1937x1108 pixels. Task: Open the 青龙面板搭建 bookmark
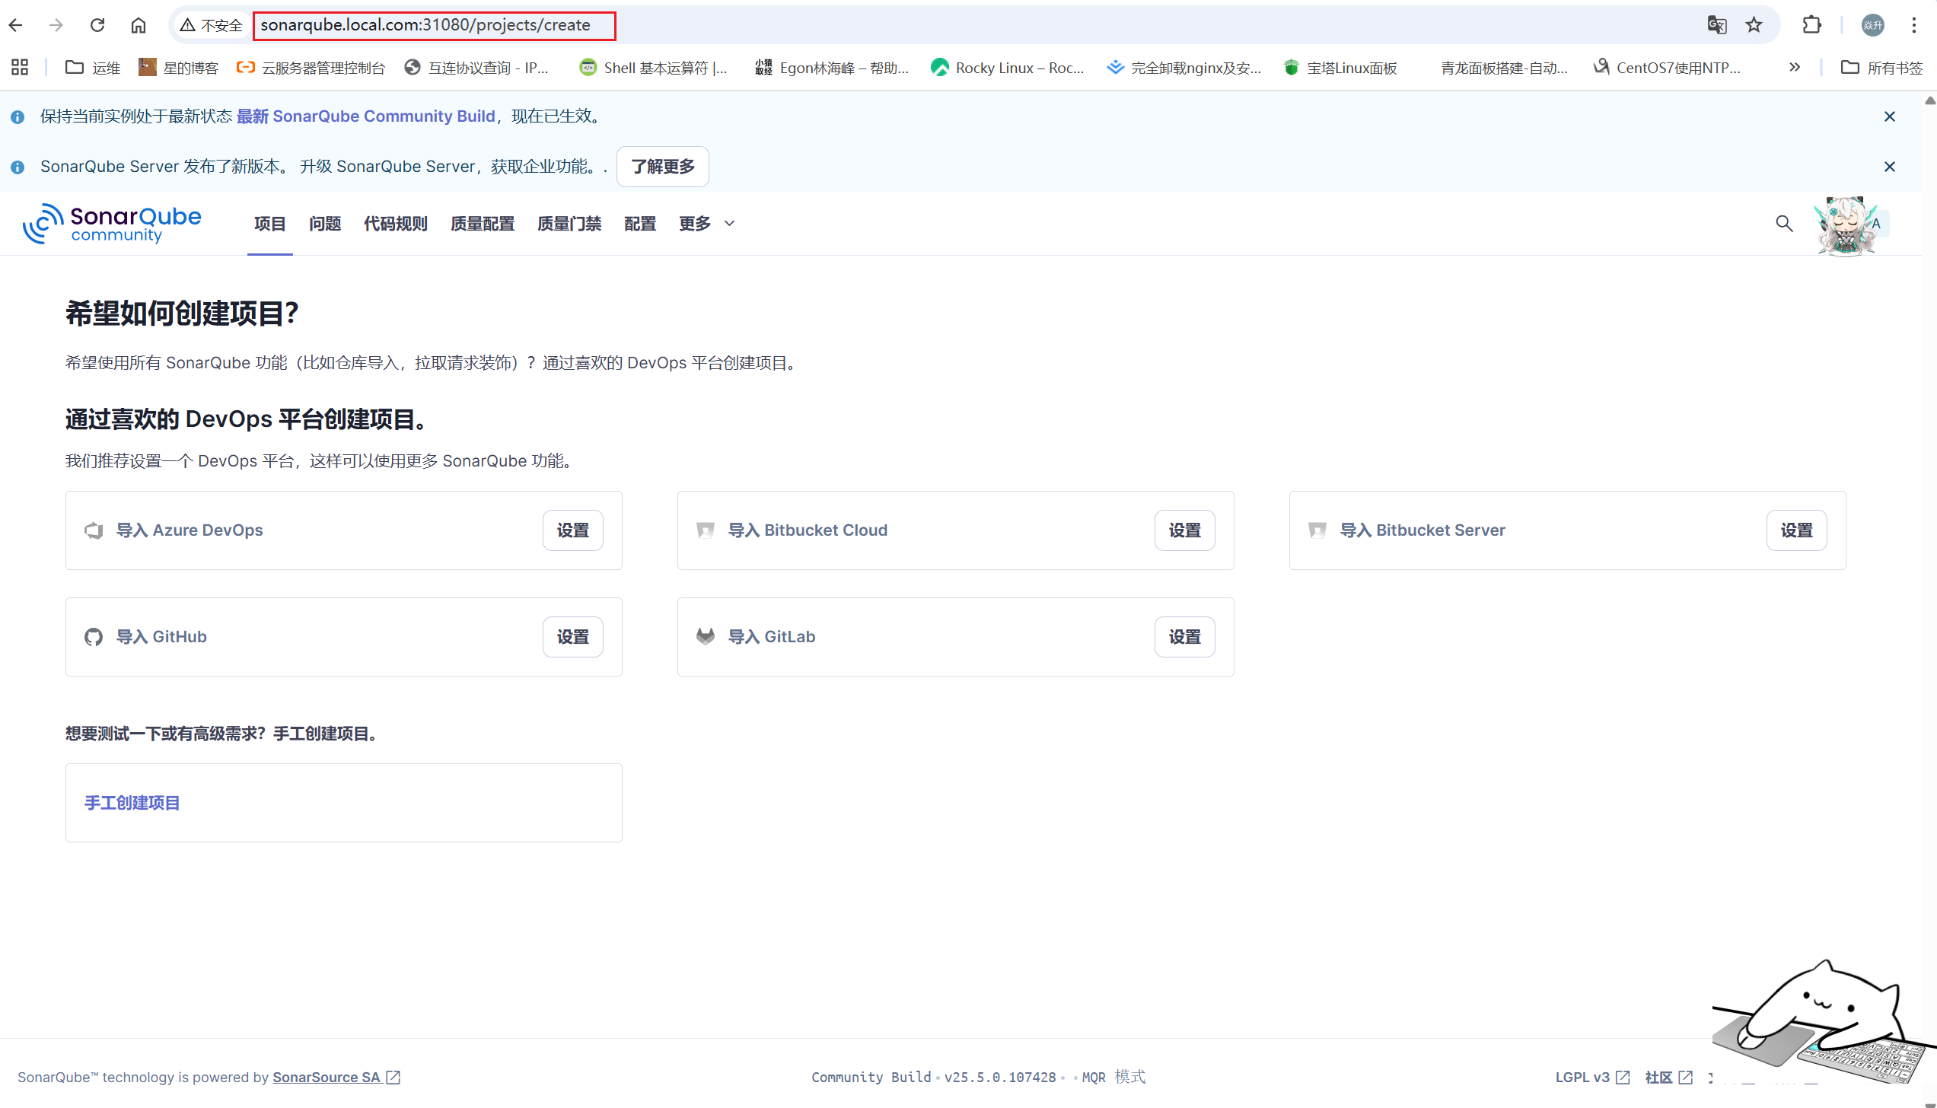(1504, 68)
